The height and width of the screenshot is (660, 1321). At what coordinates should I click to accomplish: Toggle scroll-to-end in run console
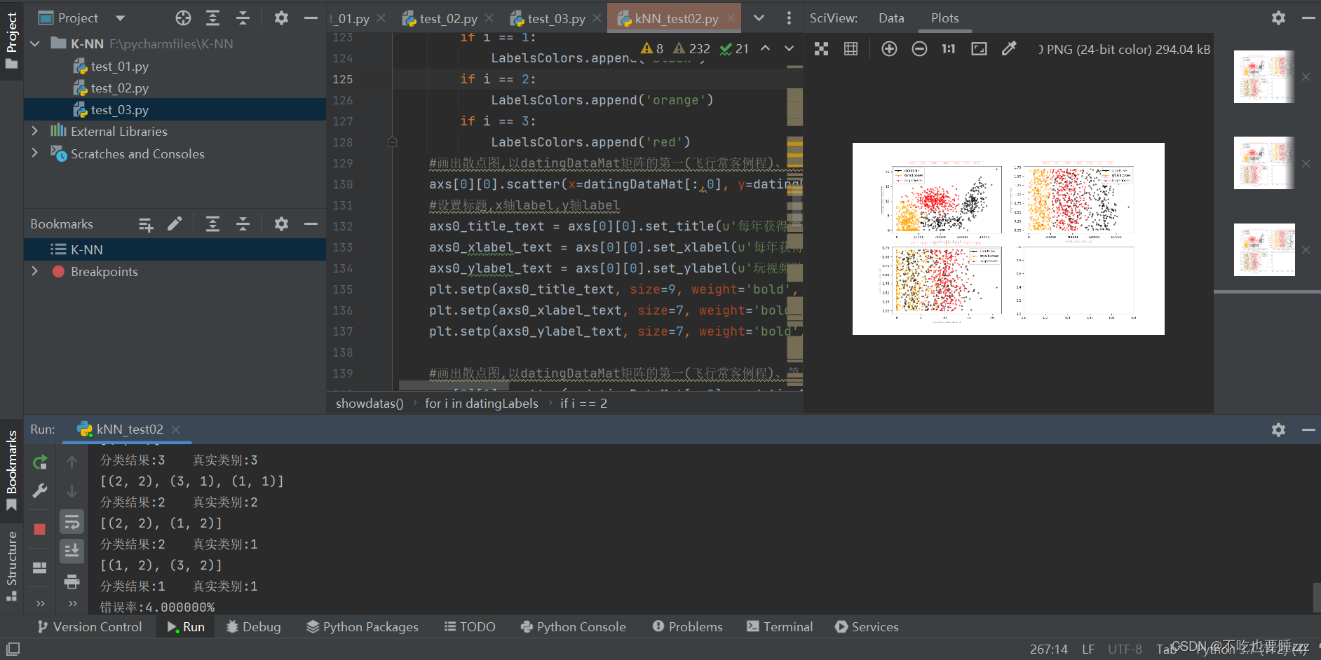pyautogui.click(x=72, y=551)
